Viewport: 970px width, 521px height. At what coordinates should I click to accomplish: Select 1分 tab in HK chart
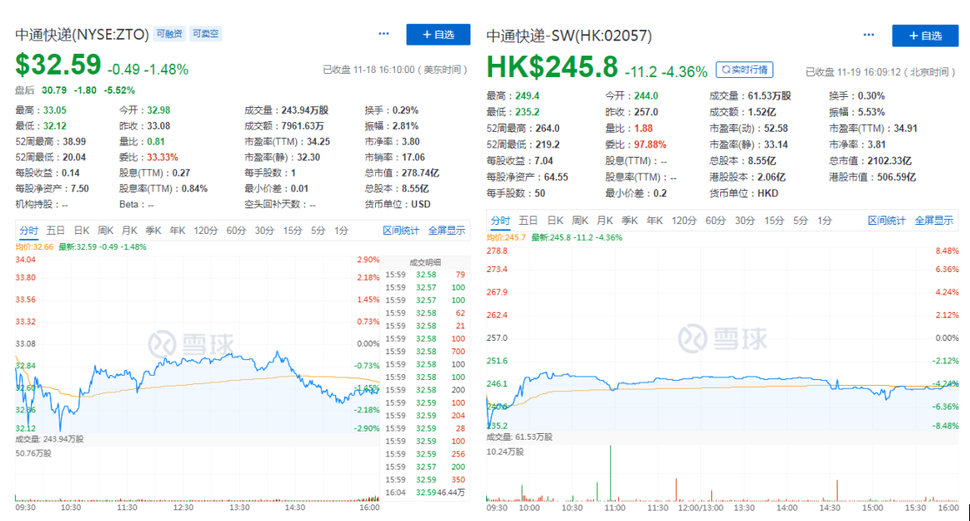coord(824,221)
